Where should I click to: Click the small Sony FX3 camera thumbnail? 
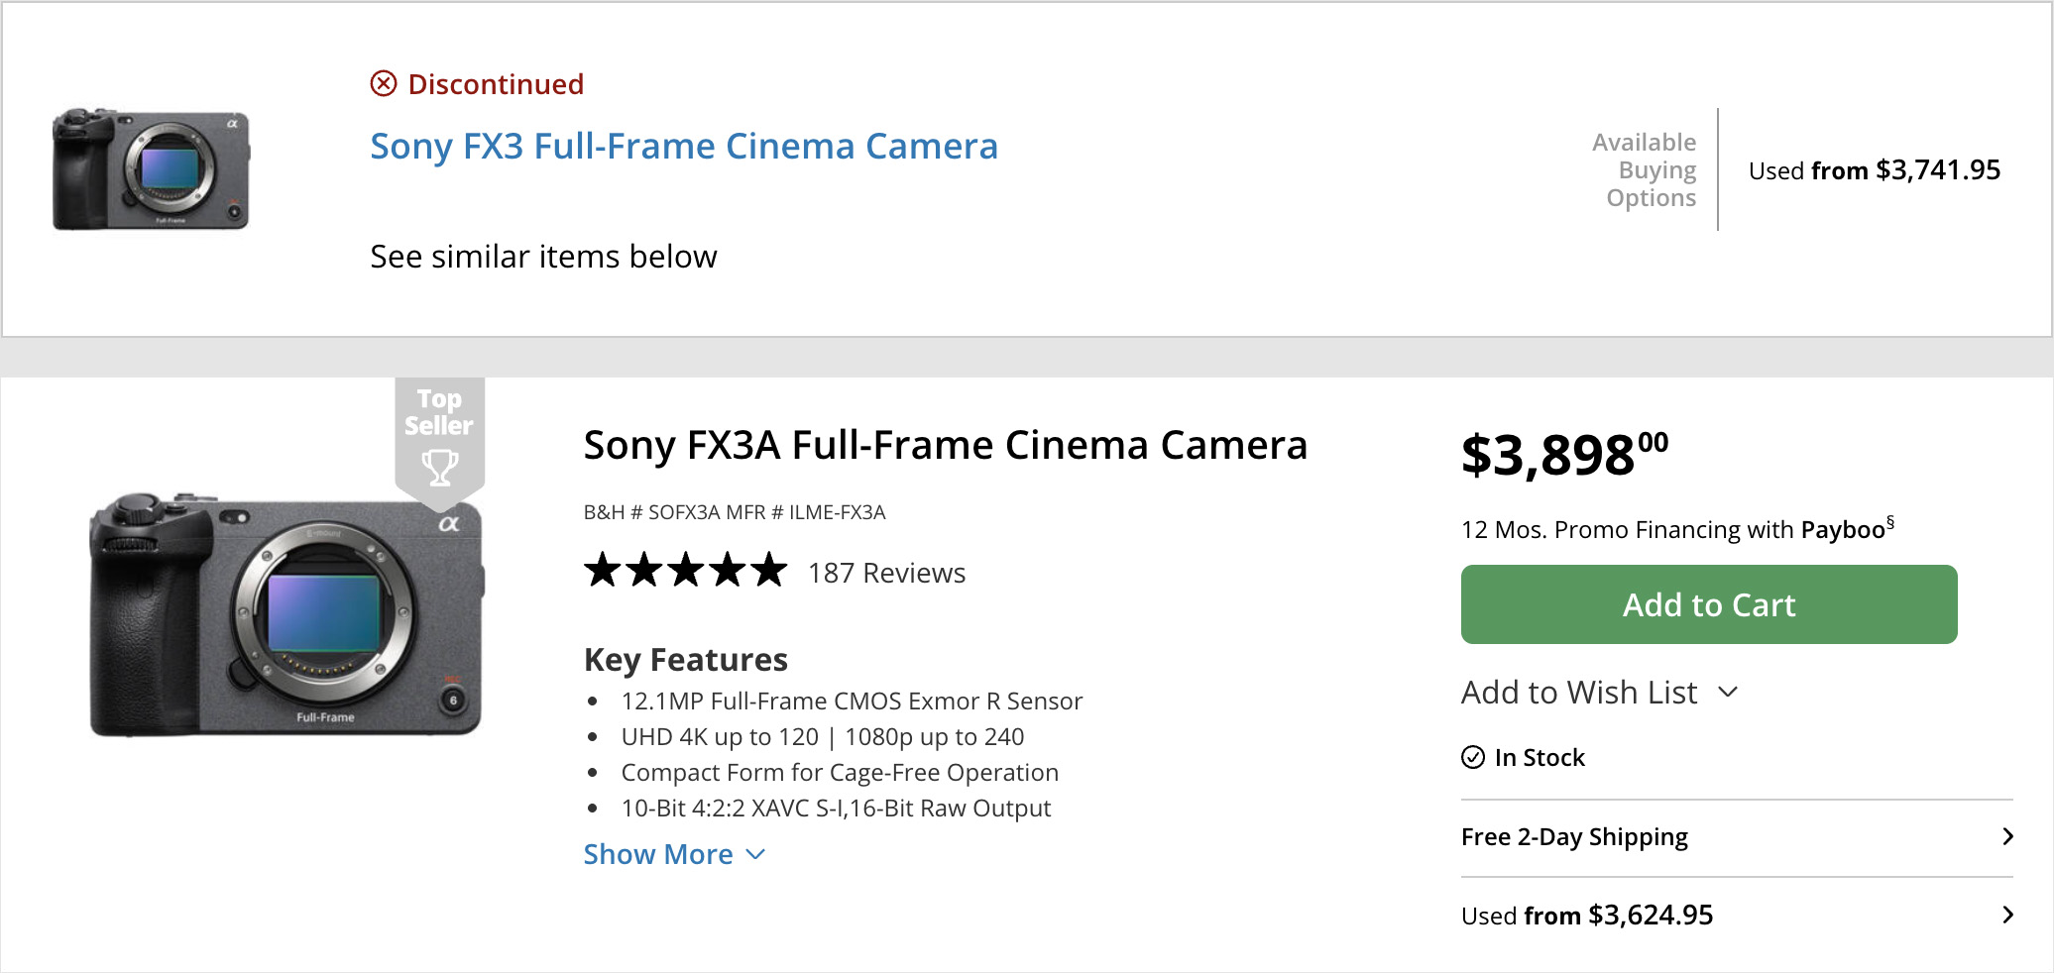point(151,169)
